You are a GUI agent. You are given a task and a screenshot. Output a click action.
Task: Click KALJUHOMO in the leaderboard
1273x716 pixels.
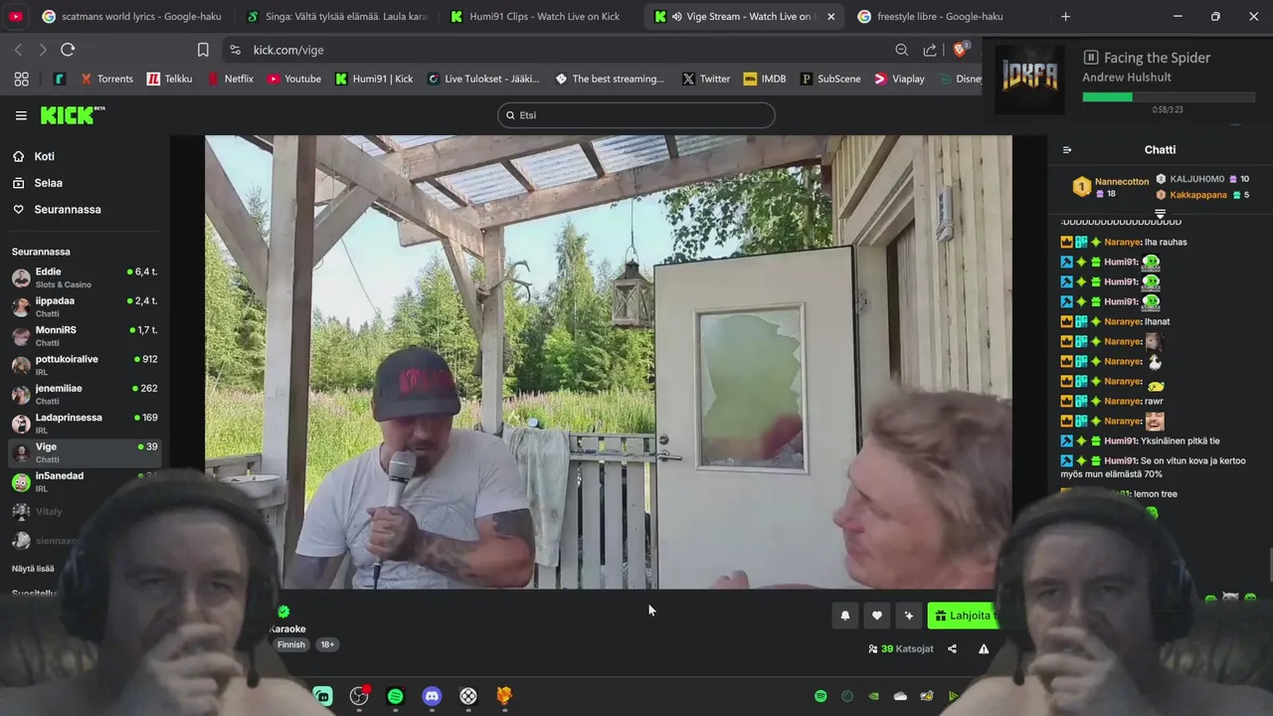[x=1196, y=179]
